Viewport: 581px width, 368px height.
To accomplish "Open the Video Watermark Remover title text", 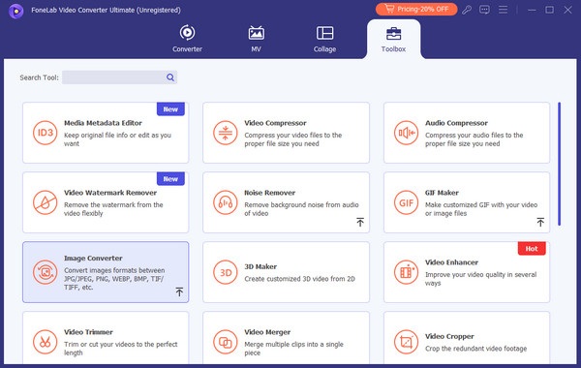I will pyautogui.click(x=110, y=193).
